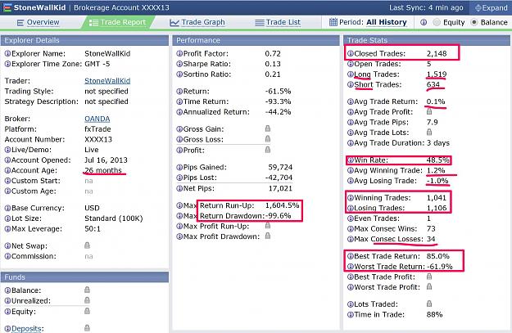Image resolution: width=512 pixels, height=333 pixels.
Task: Click the Expand button
Action: click(491, 8)
